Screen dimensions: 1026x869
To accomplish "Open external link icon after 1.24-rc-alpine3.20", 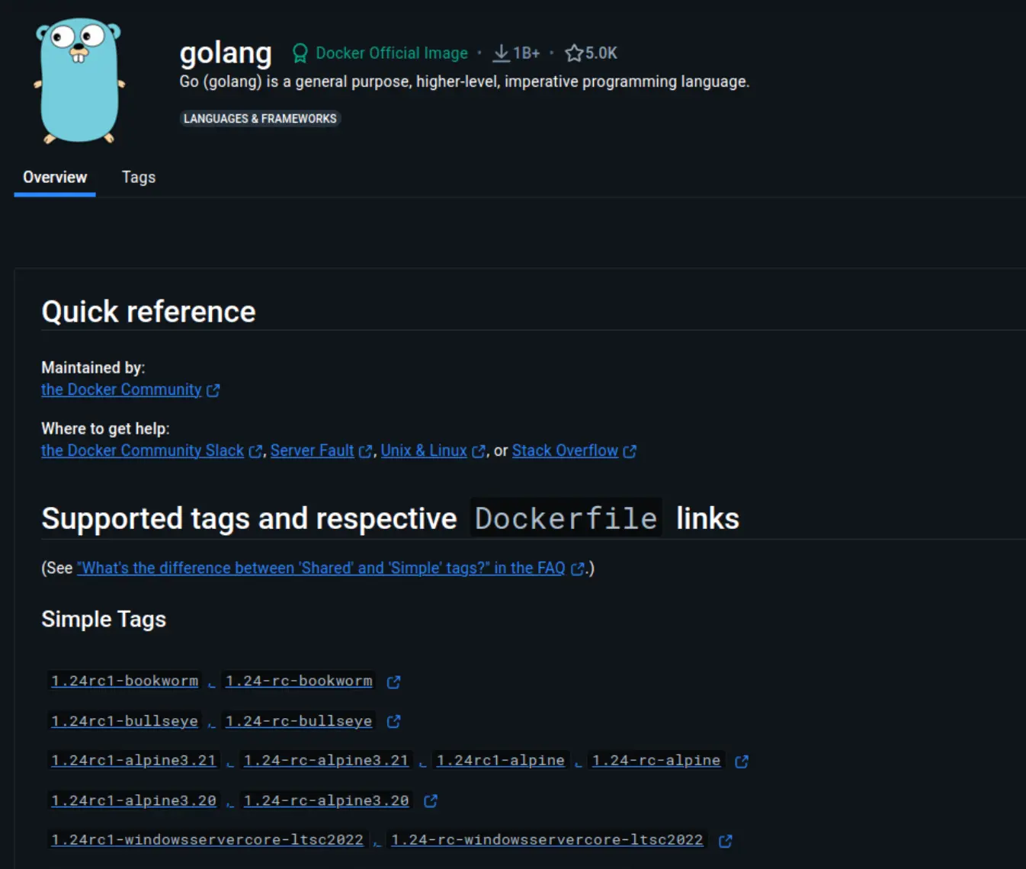I will [x=430, y=801].
